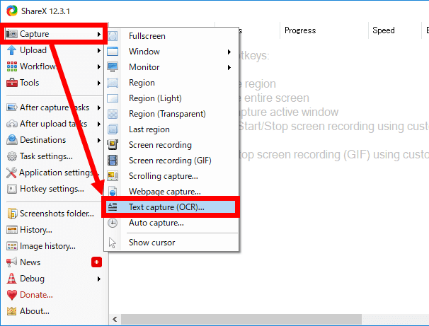Viewport: 429px width, 326px height.
Task: Expand the Upload menu arrow
Action: (99, 50)
